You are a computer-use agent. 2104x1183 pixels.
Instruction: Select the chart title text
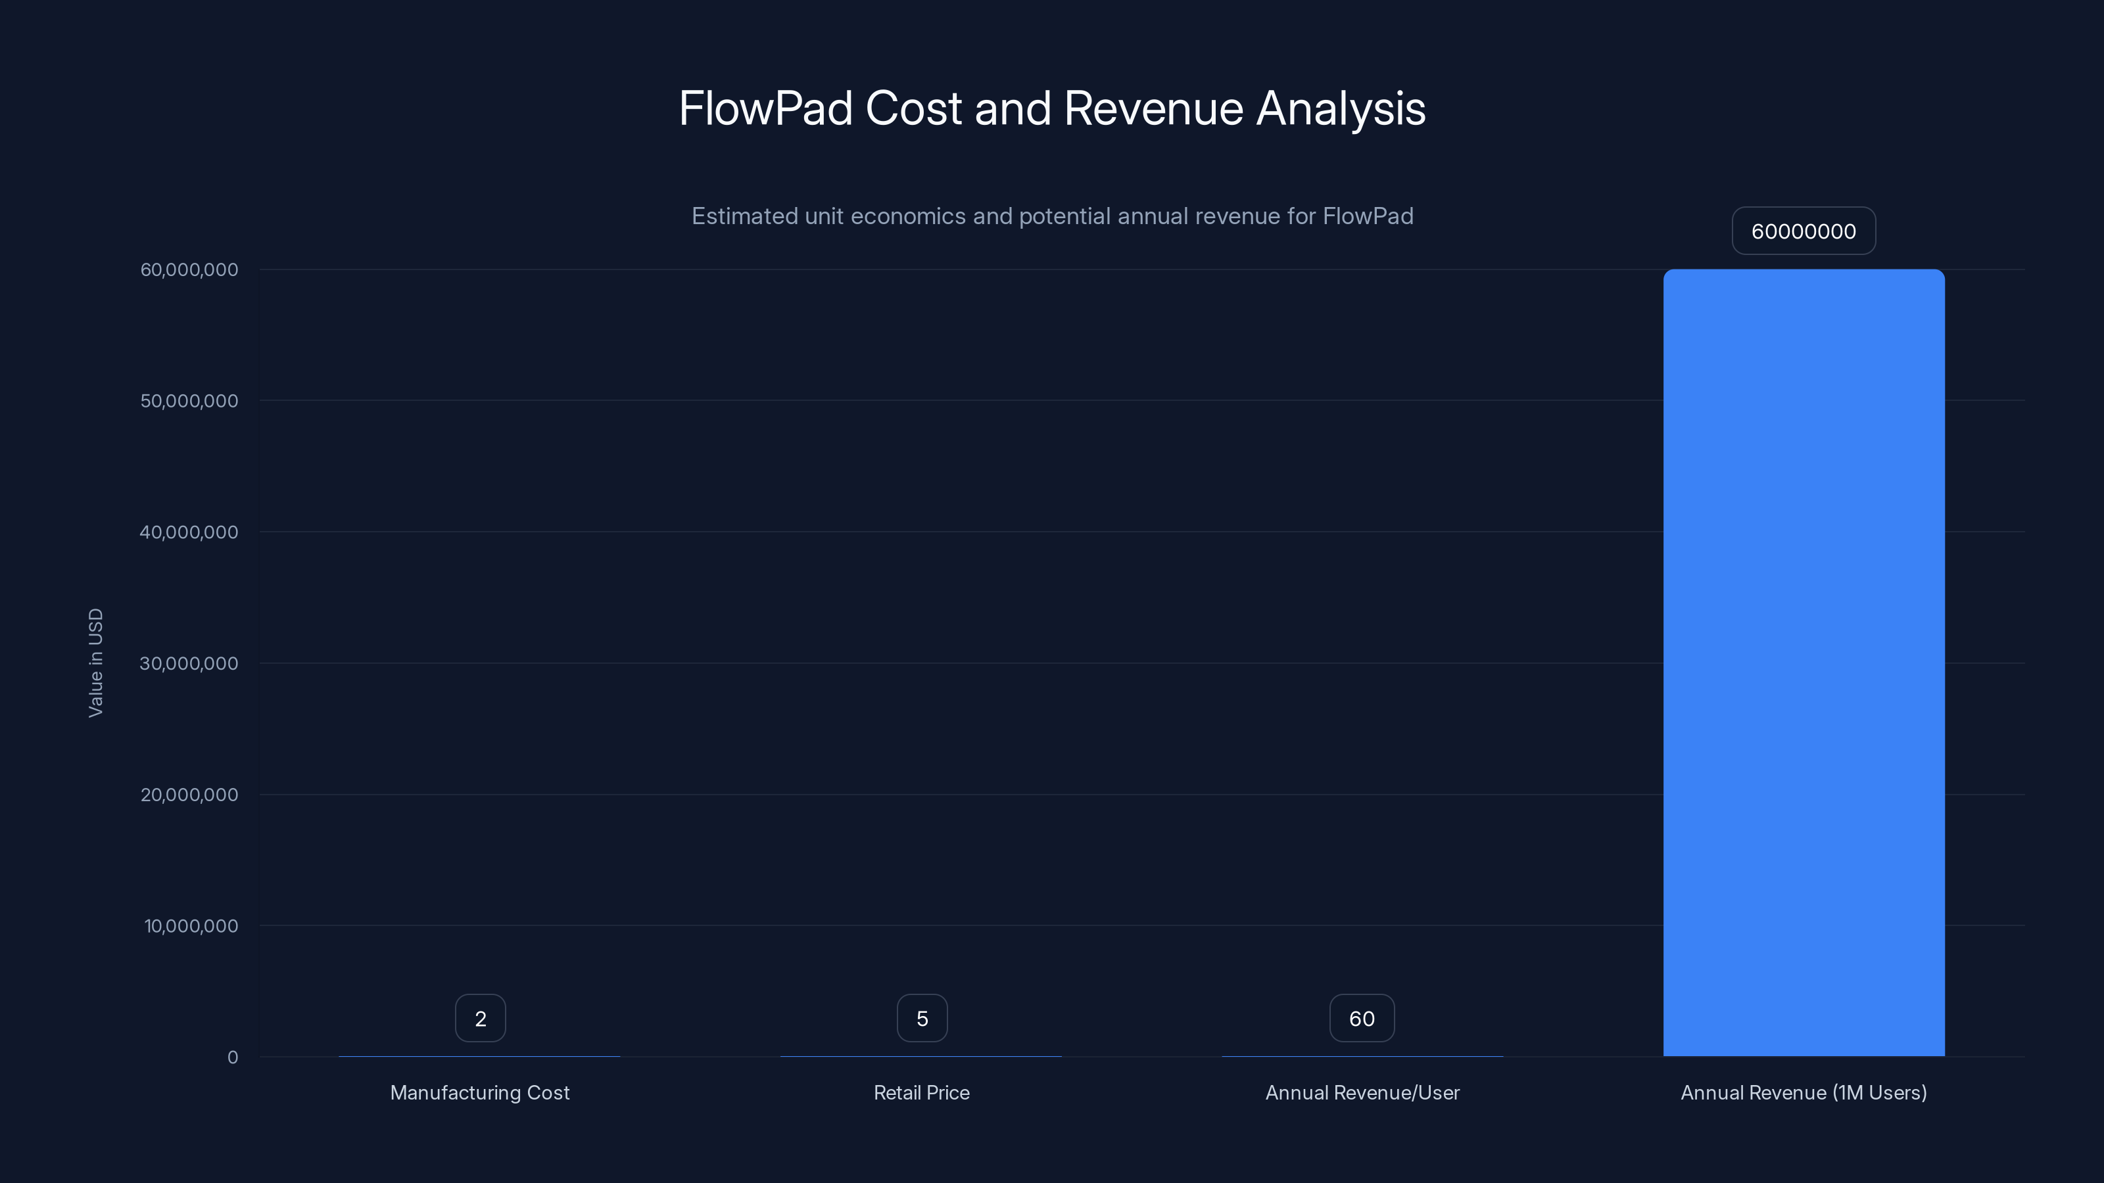coord(1052,107)
